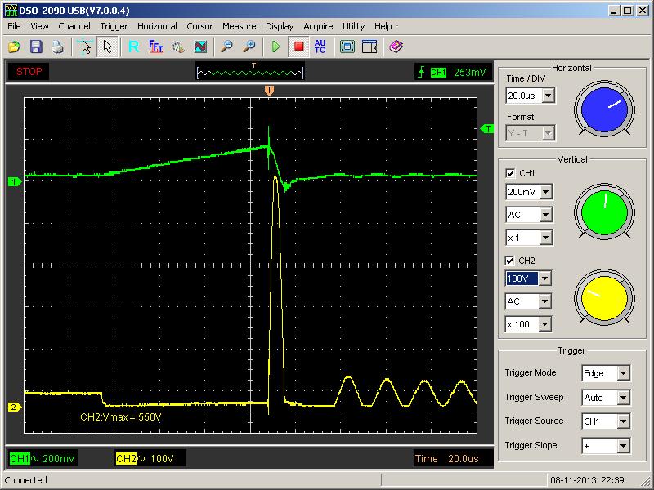Save waveform with the floppy disk icon
The image size is (654, 490).
(x=36, y=47)
